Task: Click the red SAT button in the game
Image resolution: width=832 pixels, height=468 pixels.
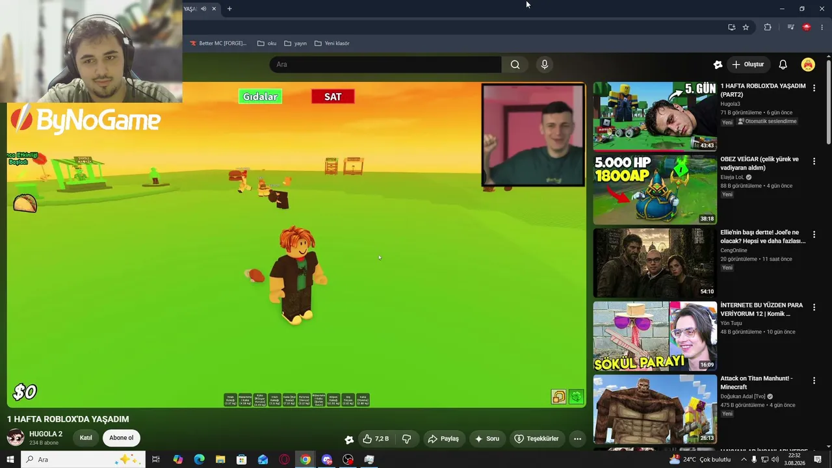Action: point(333,97)
